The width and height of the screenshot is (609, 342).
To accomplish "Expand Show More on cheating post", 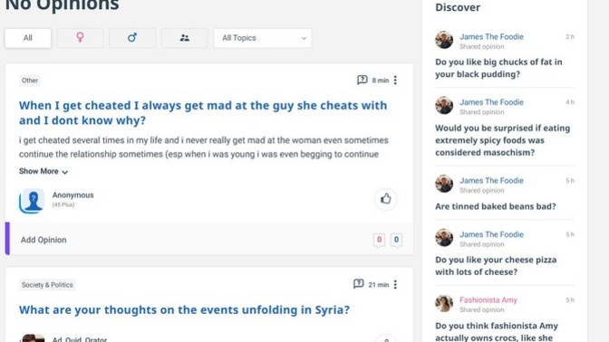I will (43, 171).
